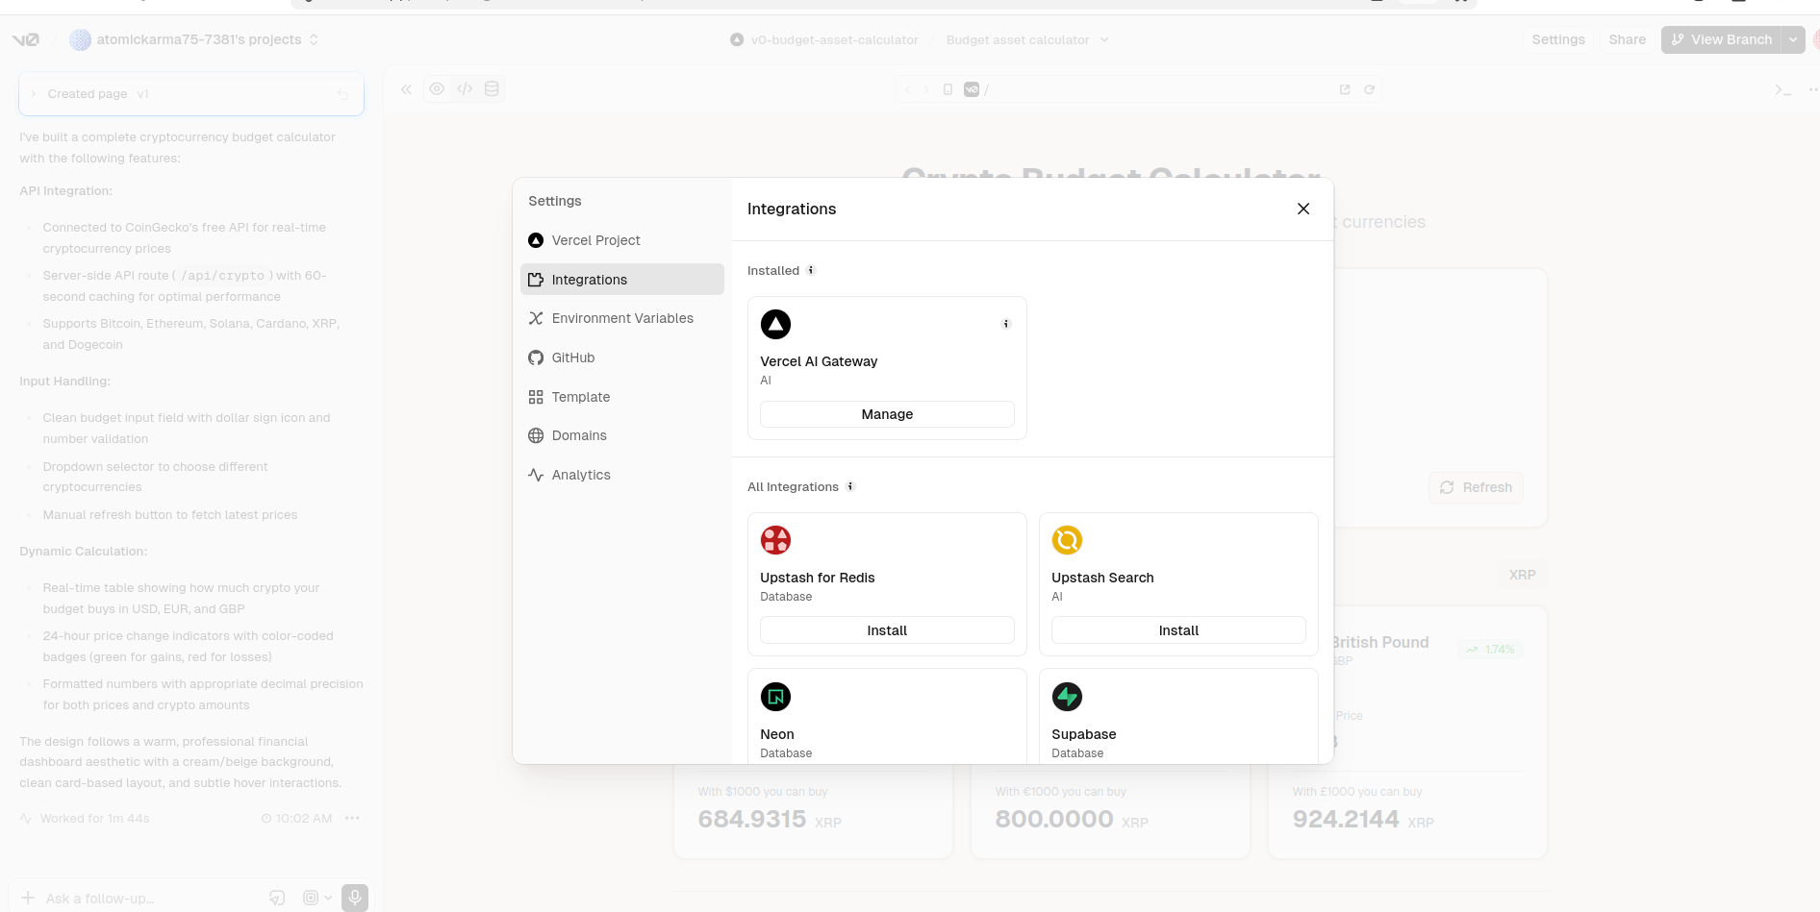Expand atomickarma75-7381's projects switcher
Viewport: 1820px width, 912px height.
[x=314, y=39]
